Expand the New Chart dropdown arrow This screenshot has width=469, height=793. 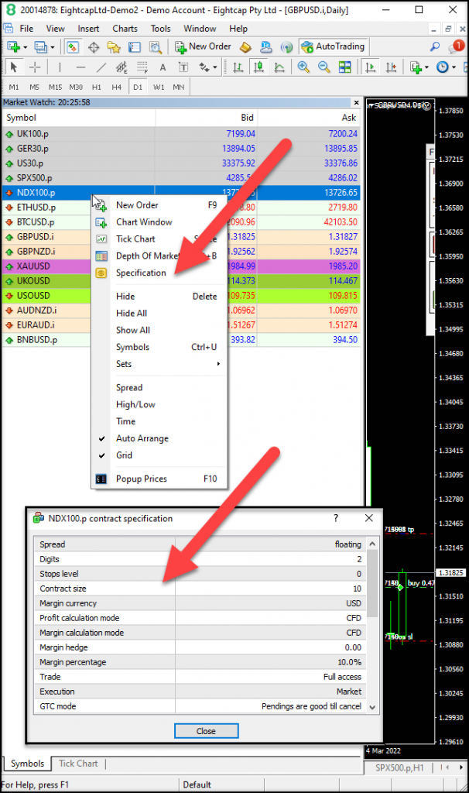tap(26, 47)
